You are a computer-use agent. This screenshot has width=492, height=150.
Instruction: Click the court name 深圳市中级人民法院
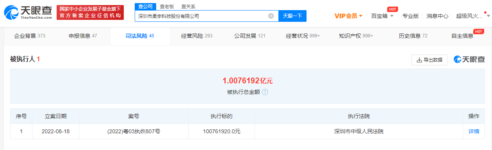(359, 131)
